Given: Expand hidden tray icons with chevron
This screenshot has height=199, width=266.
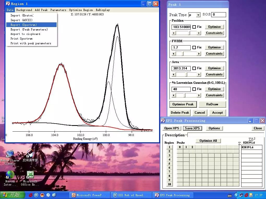Looking at the screenshot, I should 236,195.
